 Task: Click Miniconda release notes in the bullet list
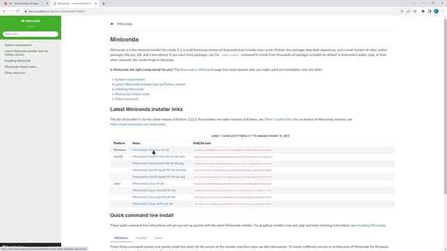(x=132, y=94)
